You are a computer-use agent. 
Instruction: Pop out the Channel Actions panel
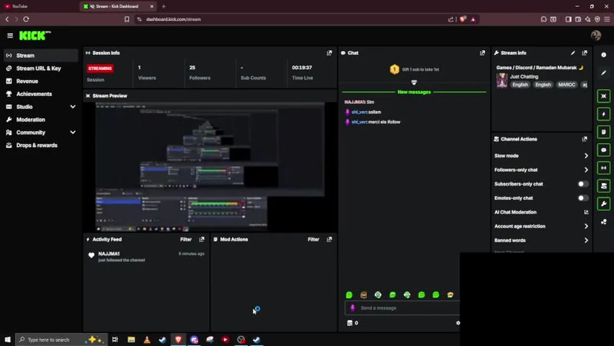click(585, 139)
